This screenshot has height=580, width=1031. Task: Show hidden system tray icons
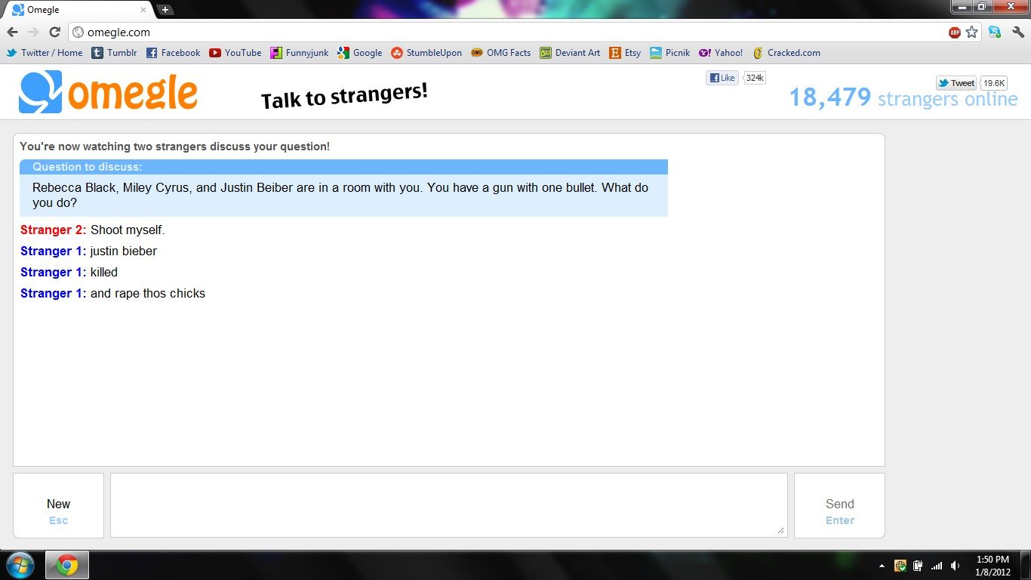pyautogui.click(x=881, y=564)
